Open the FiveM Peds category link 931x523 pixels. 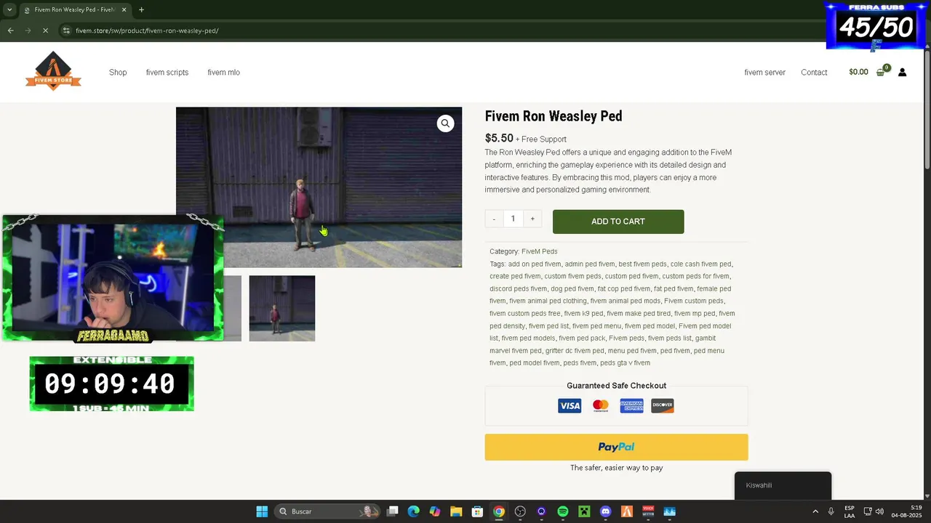[539, 251]
